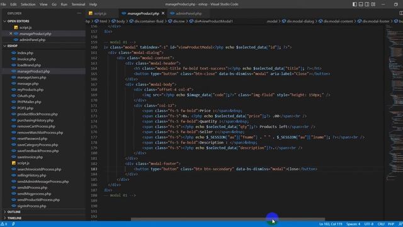The image size is (403, 227).
Task: Click Spaces: 4 indentation setting
Action: click(x=353, y=224)
